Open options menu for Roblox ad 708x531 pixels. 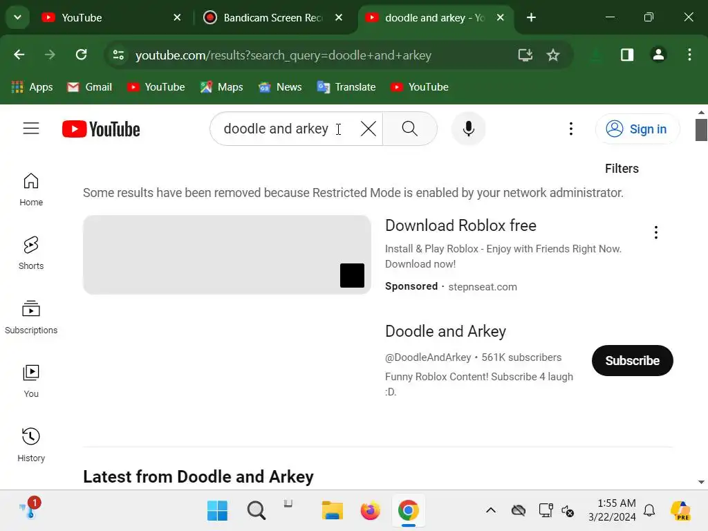pos(655,232)
